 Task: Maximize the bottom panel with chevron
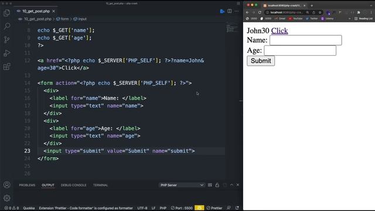click(x=231, y=185)
